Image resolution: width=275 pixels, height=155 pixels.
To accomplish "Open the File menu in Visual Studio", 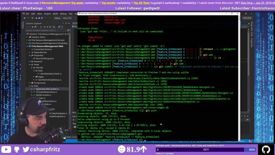I will (27, 13).
